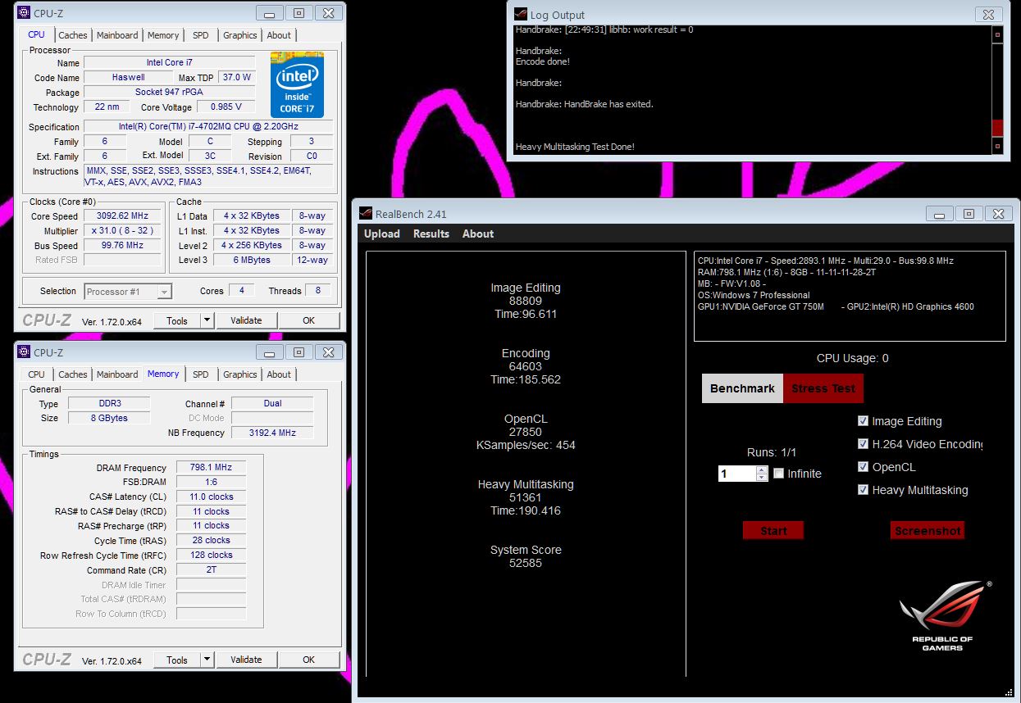Open the About menu in RealBench
This screenshot has width=1021, height=703.
click(478, 234)
